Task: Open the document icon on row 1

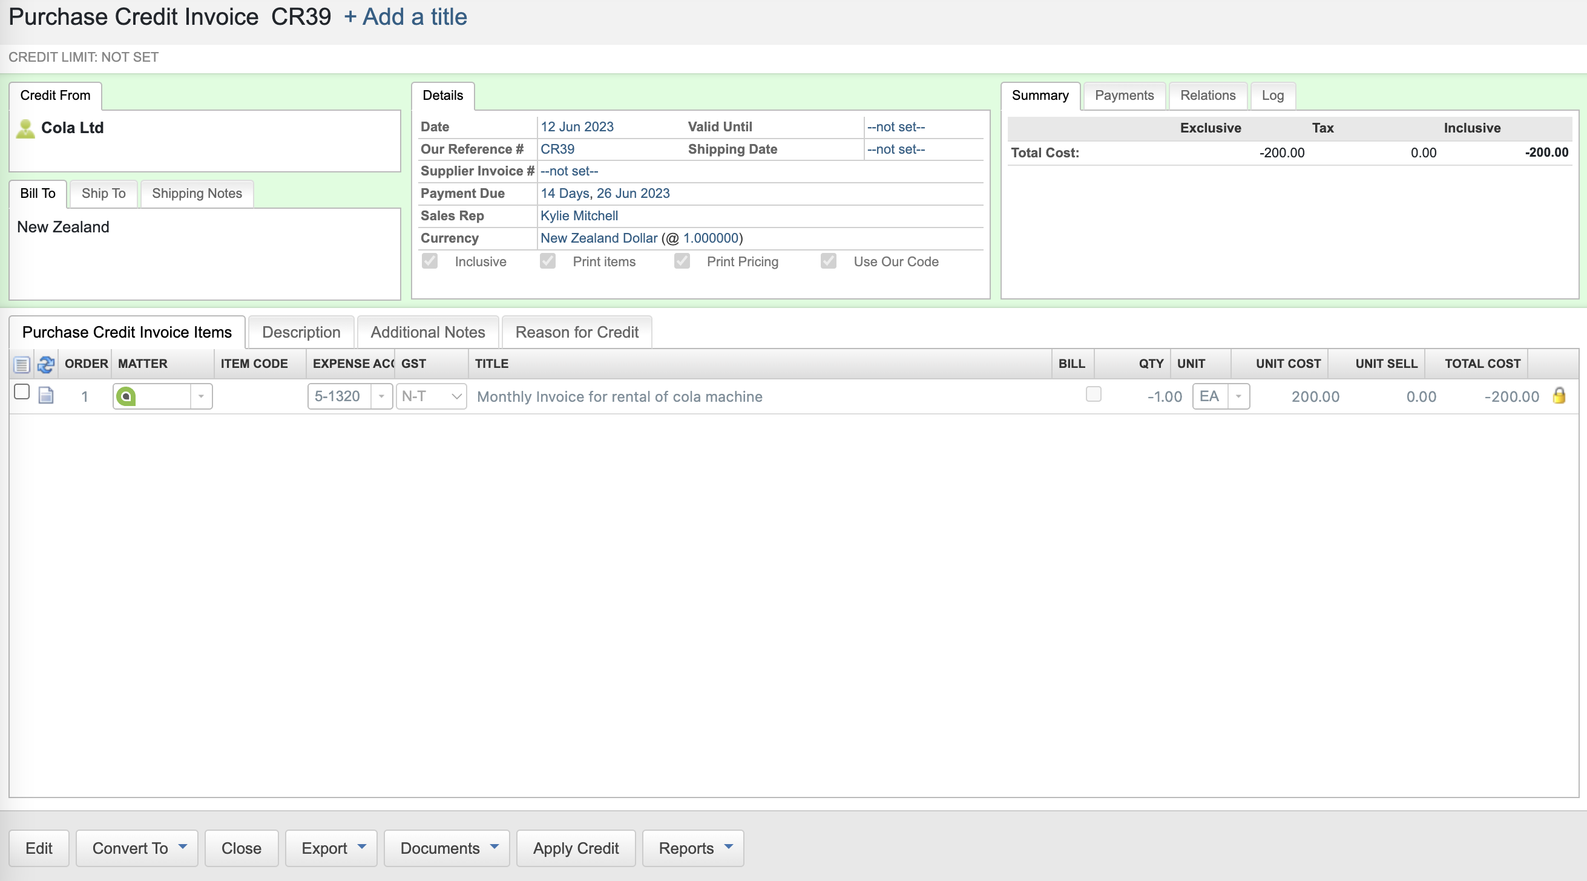Action: [x=46, y=396]
